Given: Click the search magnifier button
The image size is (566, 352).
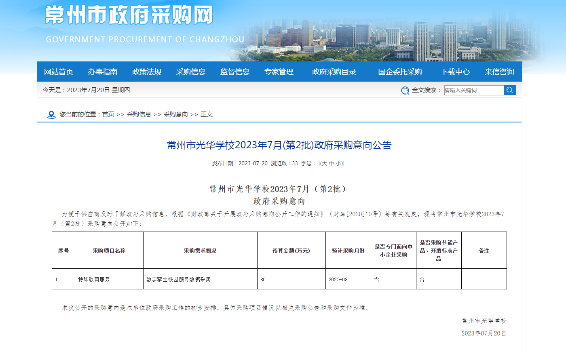Looking at the screenshot, I should [x=509, y=90].
